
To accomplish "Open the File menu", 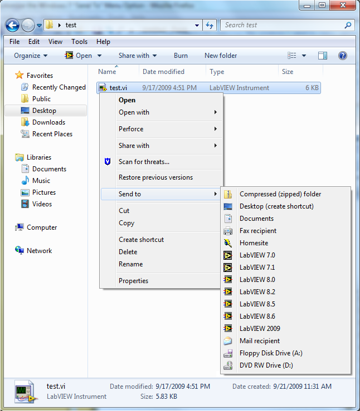I will tap(14, 42).
